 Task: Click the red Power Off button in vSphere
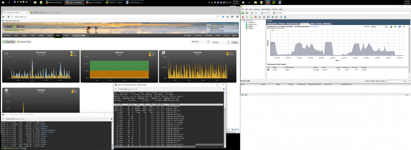(243, 17)
